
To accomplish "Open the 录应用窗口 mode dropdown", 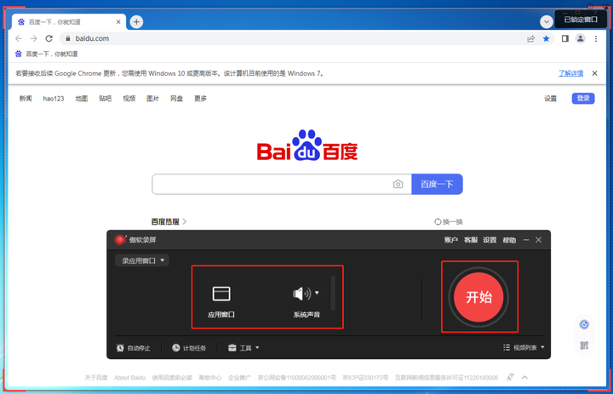I will (x=142, y=260).
